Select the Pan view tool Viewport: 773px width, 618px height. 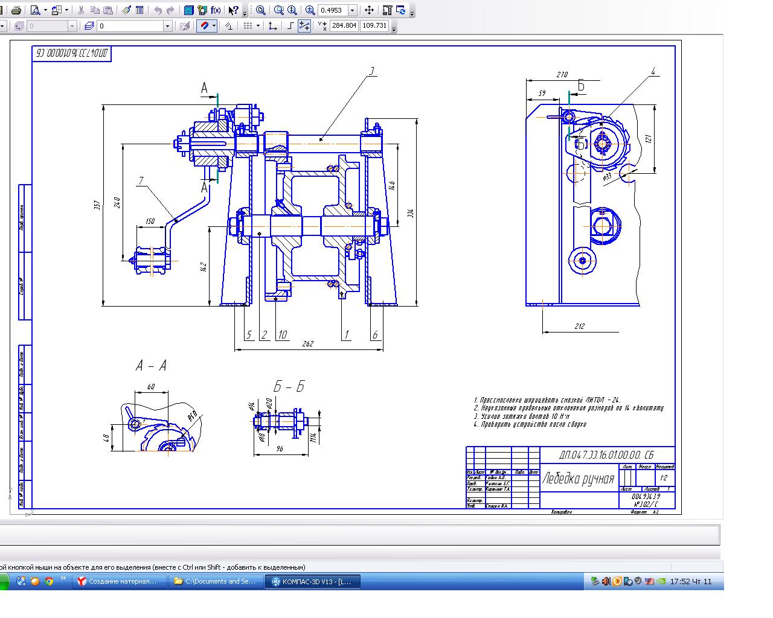(x=369, y=10)
